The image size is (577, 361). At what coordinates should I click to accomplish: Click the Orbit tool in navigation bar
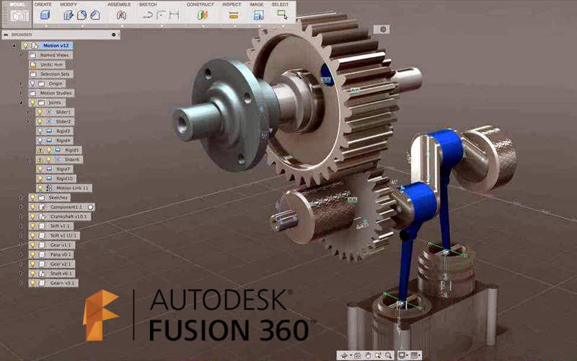(345, 355)
